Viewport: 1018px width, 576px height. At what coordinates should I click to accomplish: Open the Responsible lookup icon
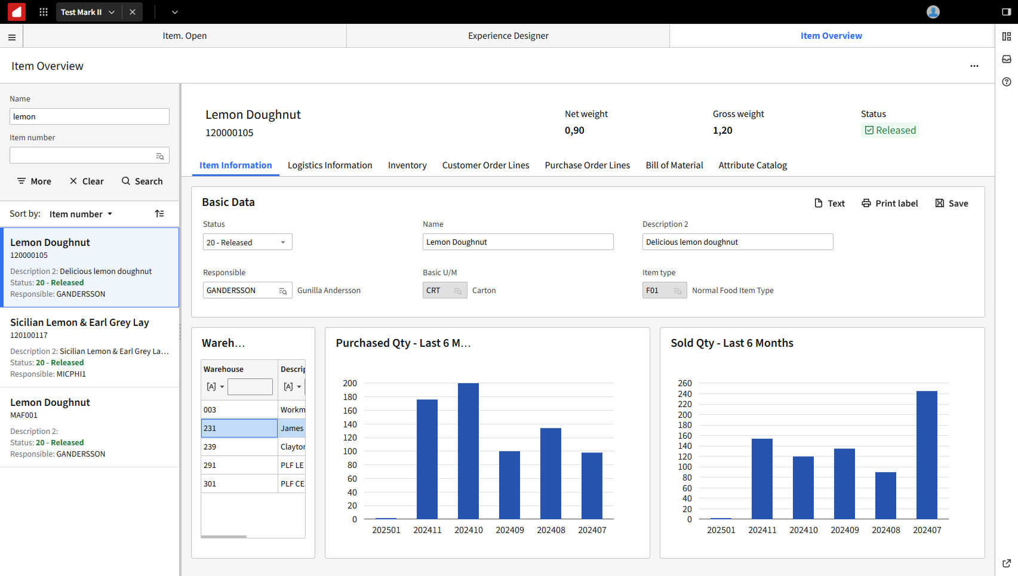pos(283,291)
